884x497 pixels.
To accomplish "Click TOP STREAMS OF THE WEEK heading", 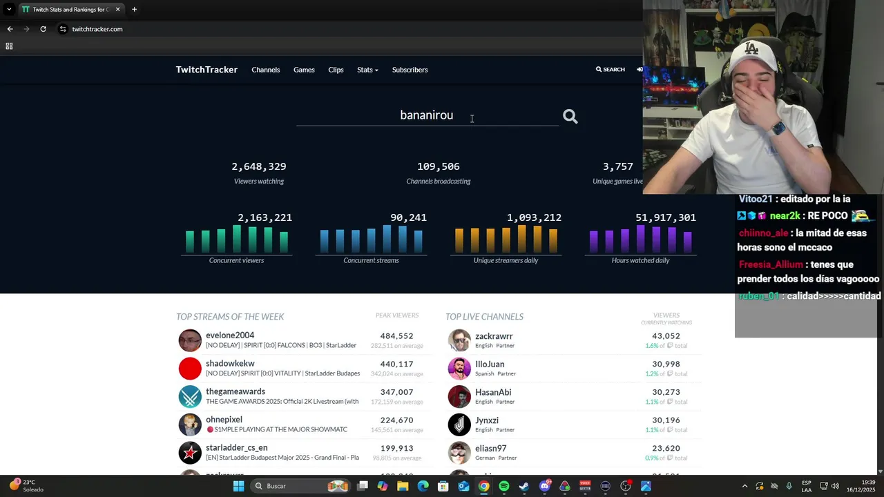I will pyautogui.click(x=230, y=316).
